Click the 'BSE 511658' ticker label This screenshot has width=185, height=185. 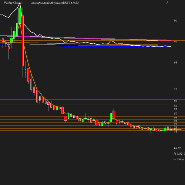click(71, 3)
